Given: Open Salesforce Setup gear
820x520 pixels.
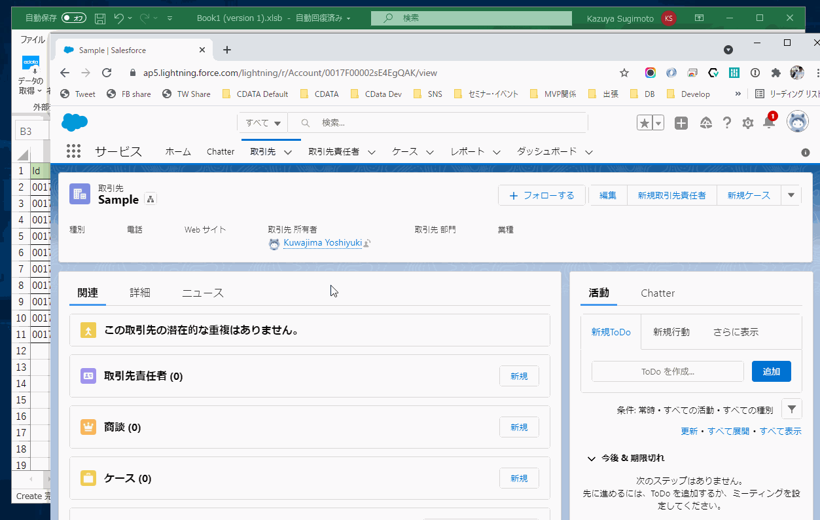Looking at the screenshot, I should click(x=748, y=123).
